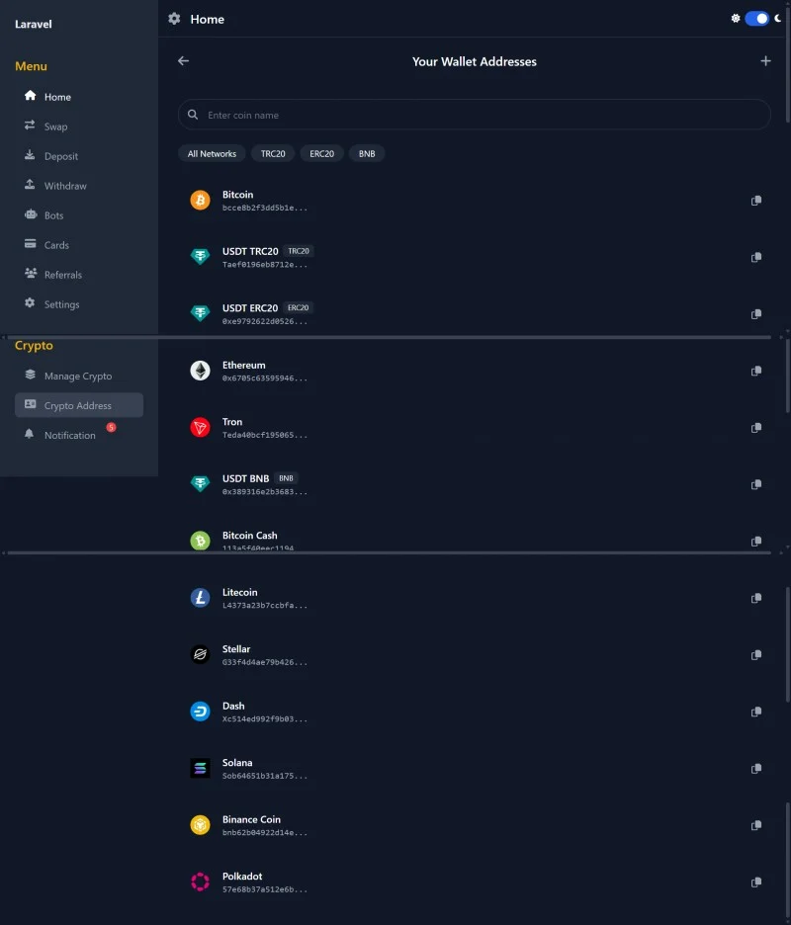Copy the USDT BNB address
The width and height of the screenshot is (791, 925).
pyautogui.click(x=755, y=484)
